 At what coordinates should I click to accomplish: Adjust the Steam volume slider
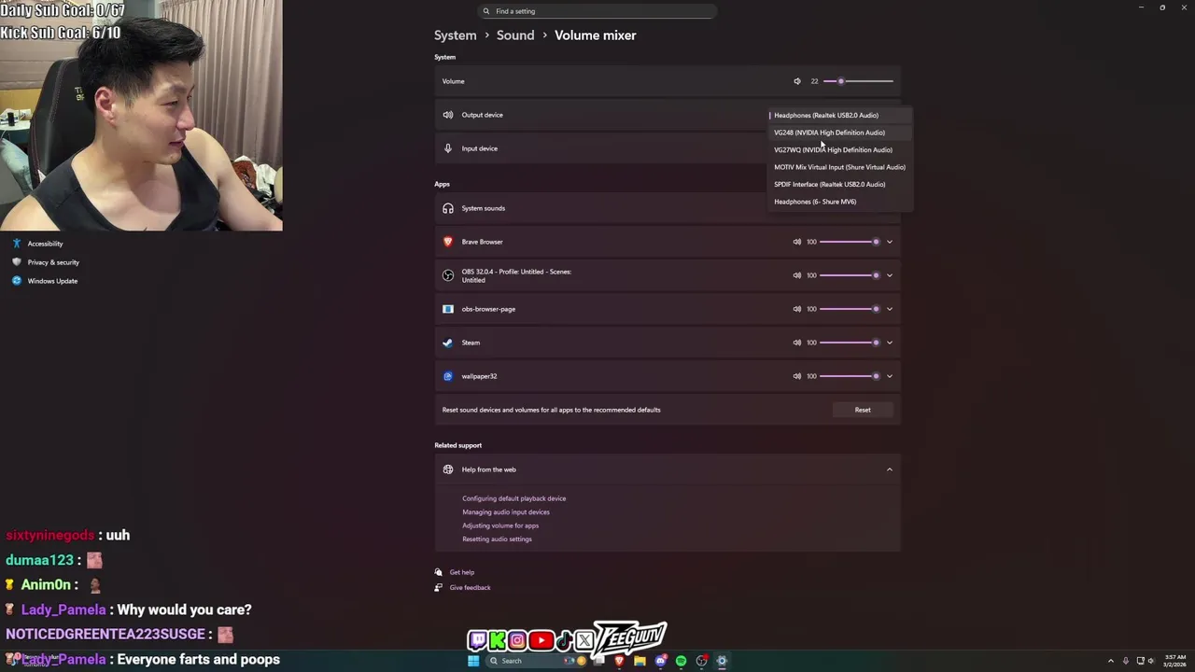click(850, 343)
